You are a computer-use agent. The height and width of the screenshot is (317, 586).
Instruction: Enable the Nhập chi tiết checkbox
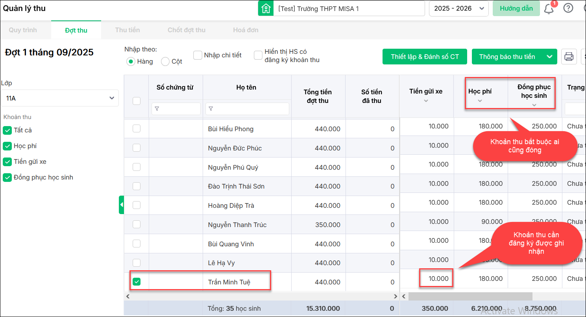pyautogui.click(x=198, y=55)
